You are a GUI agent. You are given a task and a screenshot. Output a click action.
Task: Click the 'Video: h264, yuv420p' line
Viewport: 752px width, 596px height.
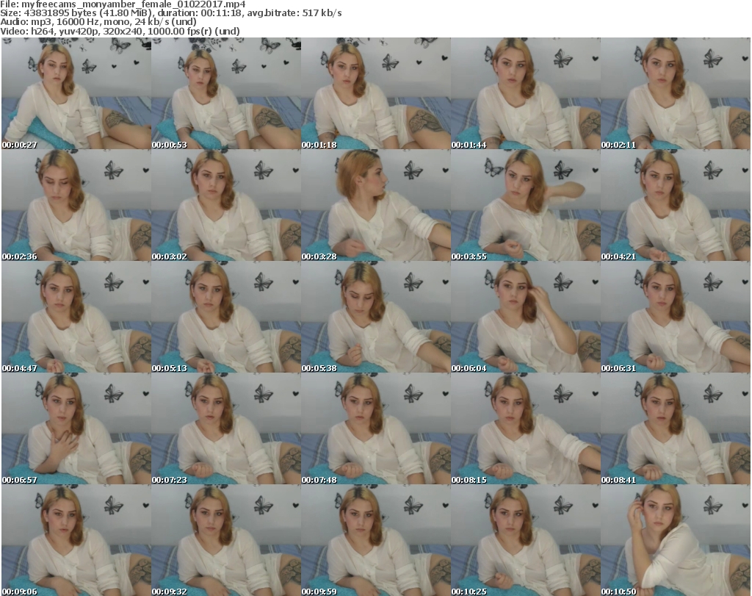pyautogui.click(x=120, y=31)
